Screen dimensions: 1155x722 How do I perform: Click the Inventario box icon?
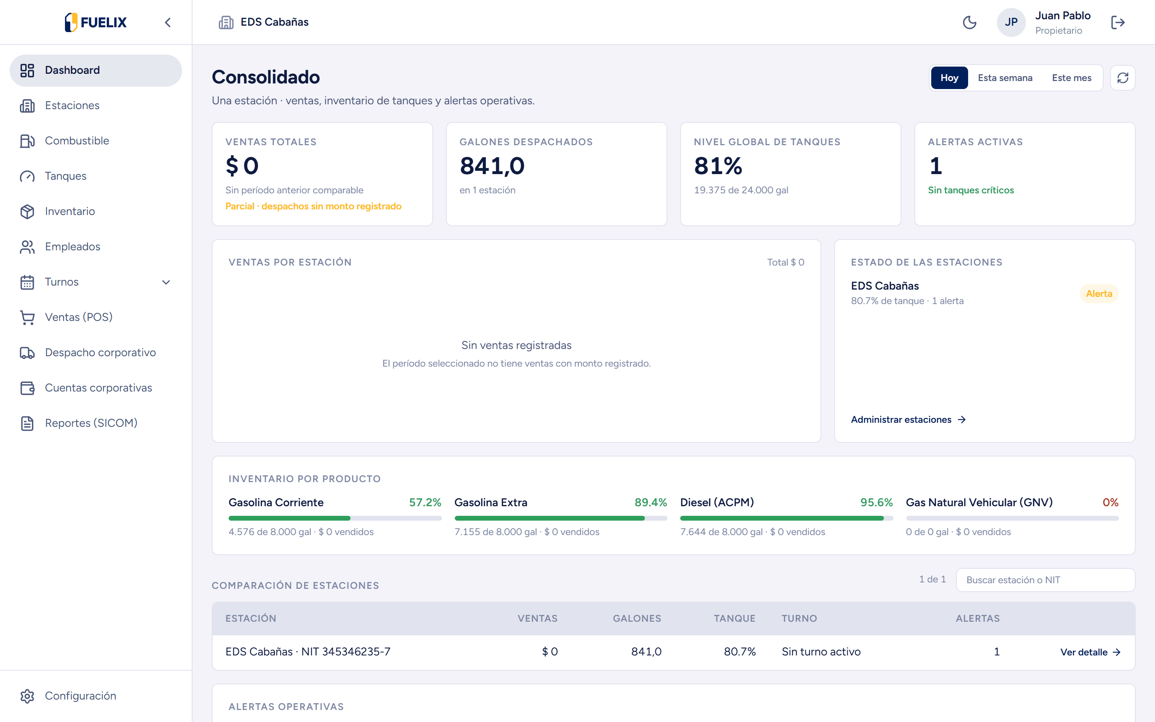[x=27, y=211]
